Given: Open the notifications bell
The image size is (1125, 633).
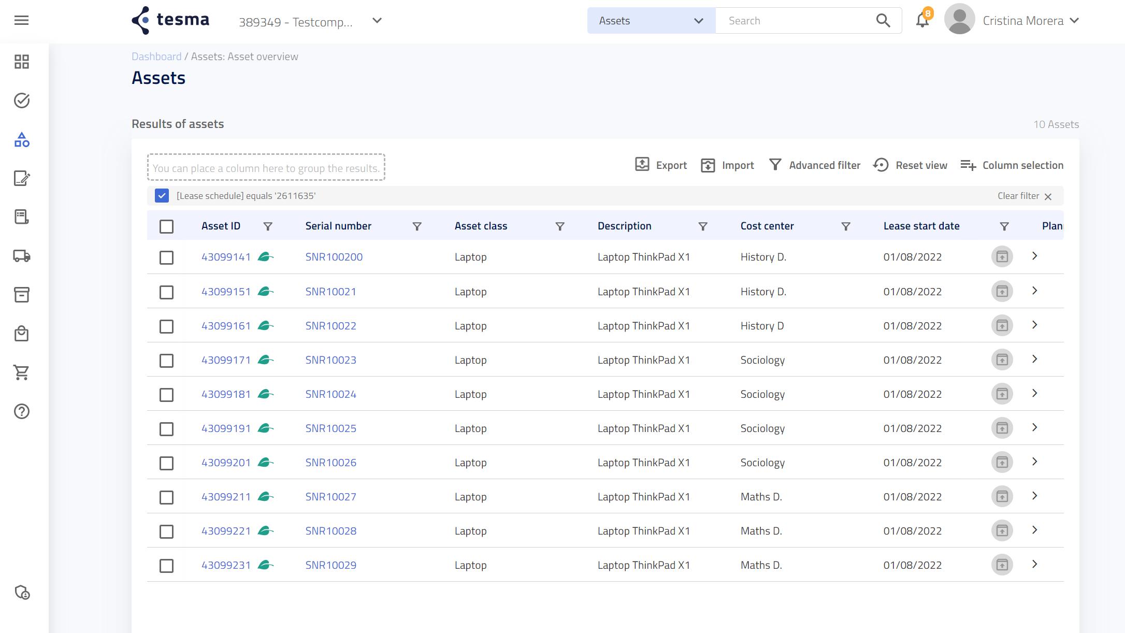Looking at the screenshot, I should [x=922, y=21].
